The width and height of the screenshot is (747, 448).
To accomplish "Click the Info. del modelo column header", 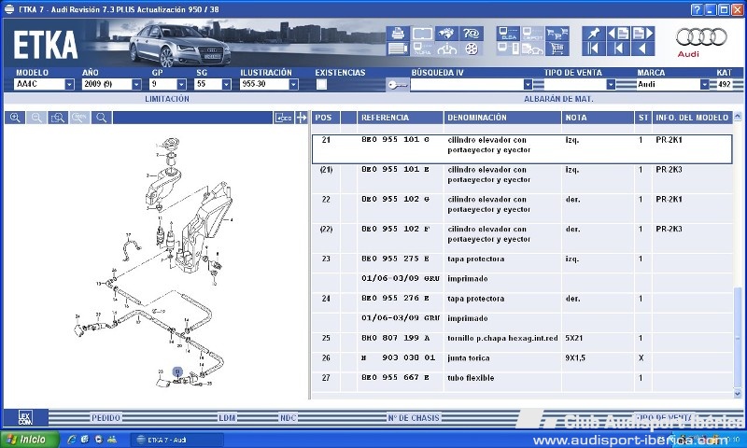I will 692,118.
